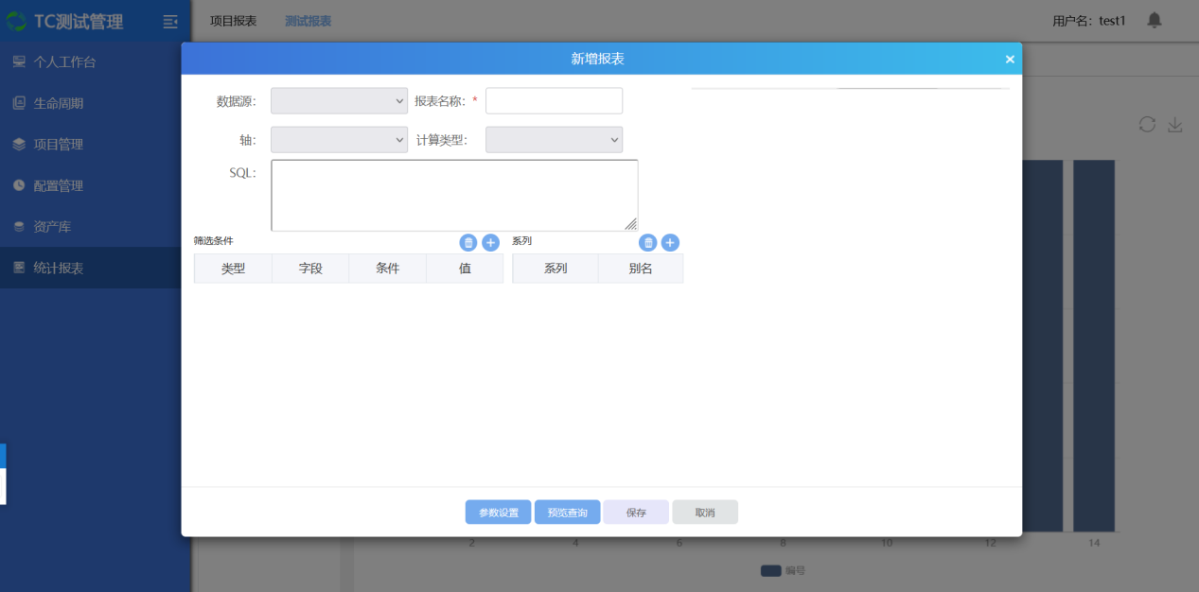This screenshot has width=1199, height=592.
Task: Click delete icon for 筛选条件 table
Action: [x=468, y=243]
